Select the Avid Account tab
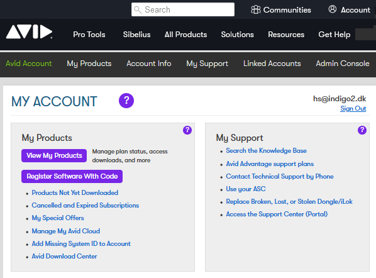Image resolution: width=376 pixels, height=278 pixels. [28, 64]
